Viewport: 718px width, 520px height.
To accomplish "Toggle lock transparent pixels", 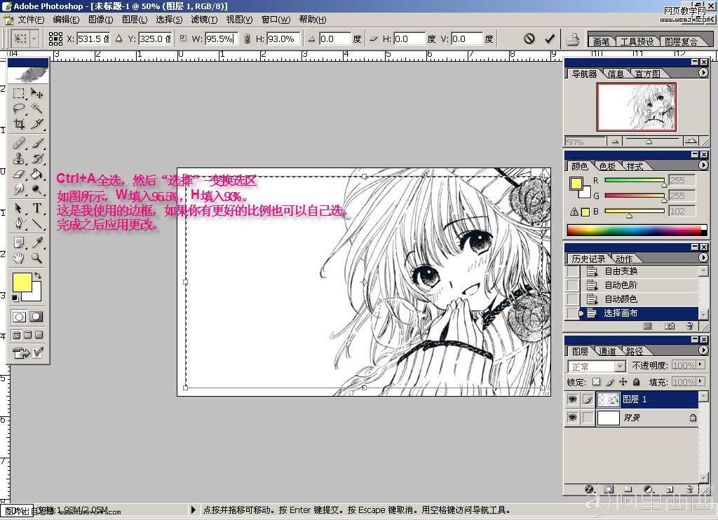I will coord(596,382).
